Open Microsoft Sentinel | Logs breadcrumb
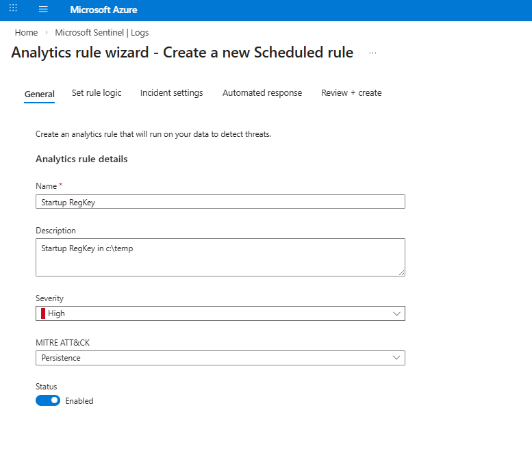The width and height of the screenshot is (532, 464). [101, 32]
